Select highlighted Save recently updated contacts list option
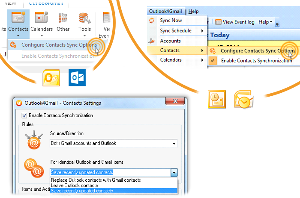300x198 pixels. (114, 191)
